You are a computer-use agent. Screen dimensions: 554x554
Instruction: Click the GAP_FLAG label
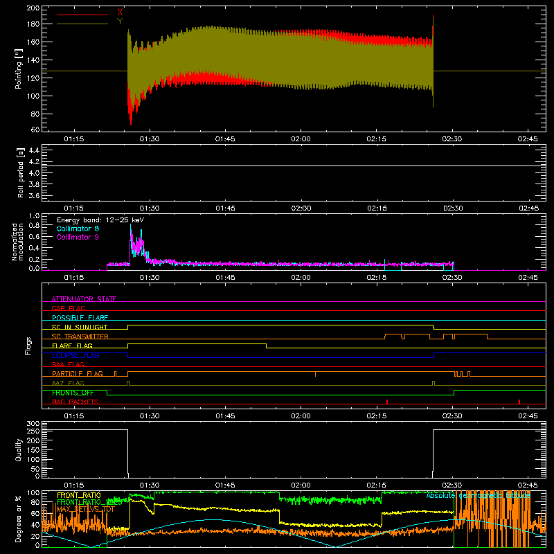pyautogui.click(x=69, y=308)
